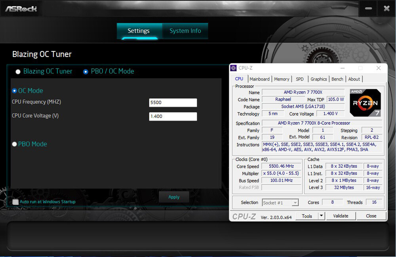Click the L1 Data value 8 x 32 KBytes

[344, 166]
